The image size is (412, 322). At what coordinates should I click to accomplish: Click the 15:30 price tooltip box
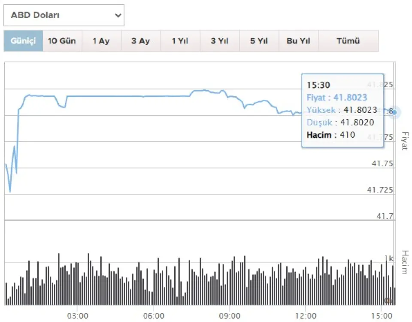pos(342,110)
